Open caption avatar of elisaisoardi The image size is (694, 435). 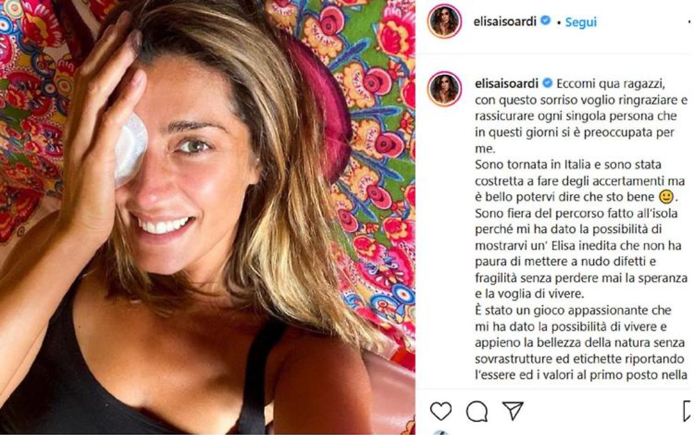click(x=445, y=88)
